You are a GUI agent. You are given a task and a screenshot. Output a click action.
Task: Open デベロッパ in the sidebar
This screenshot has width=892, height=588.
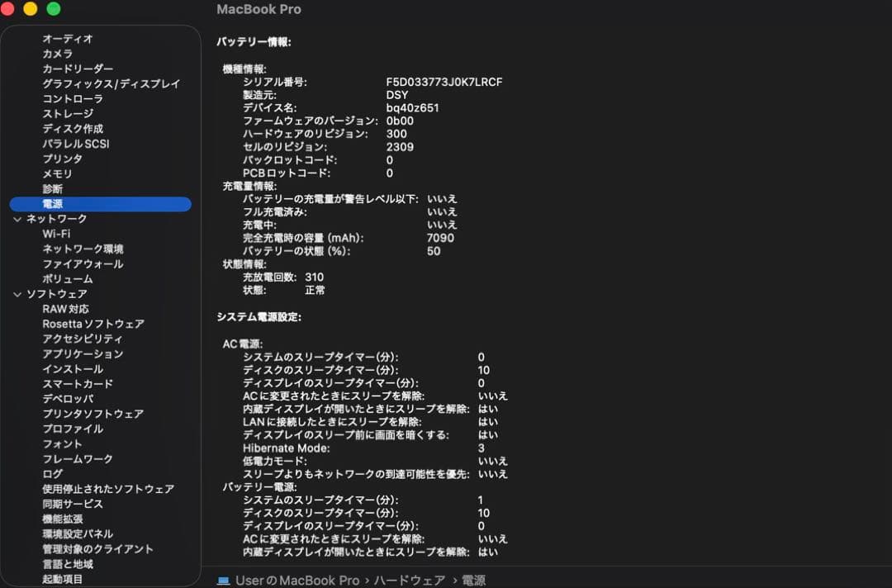tap(68, 399)
